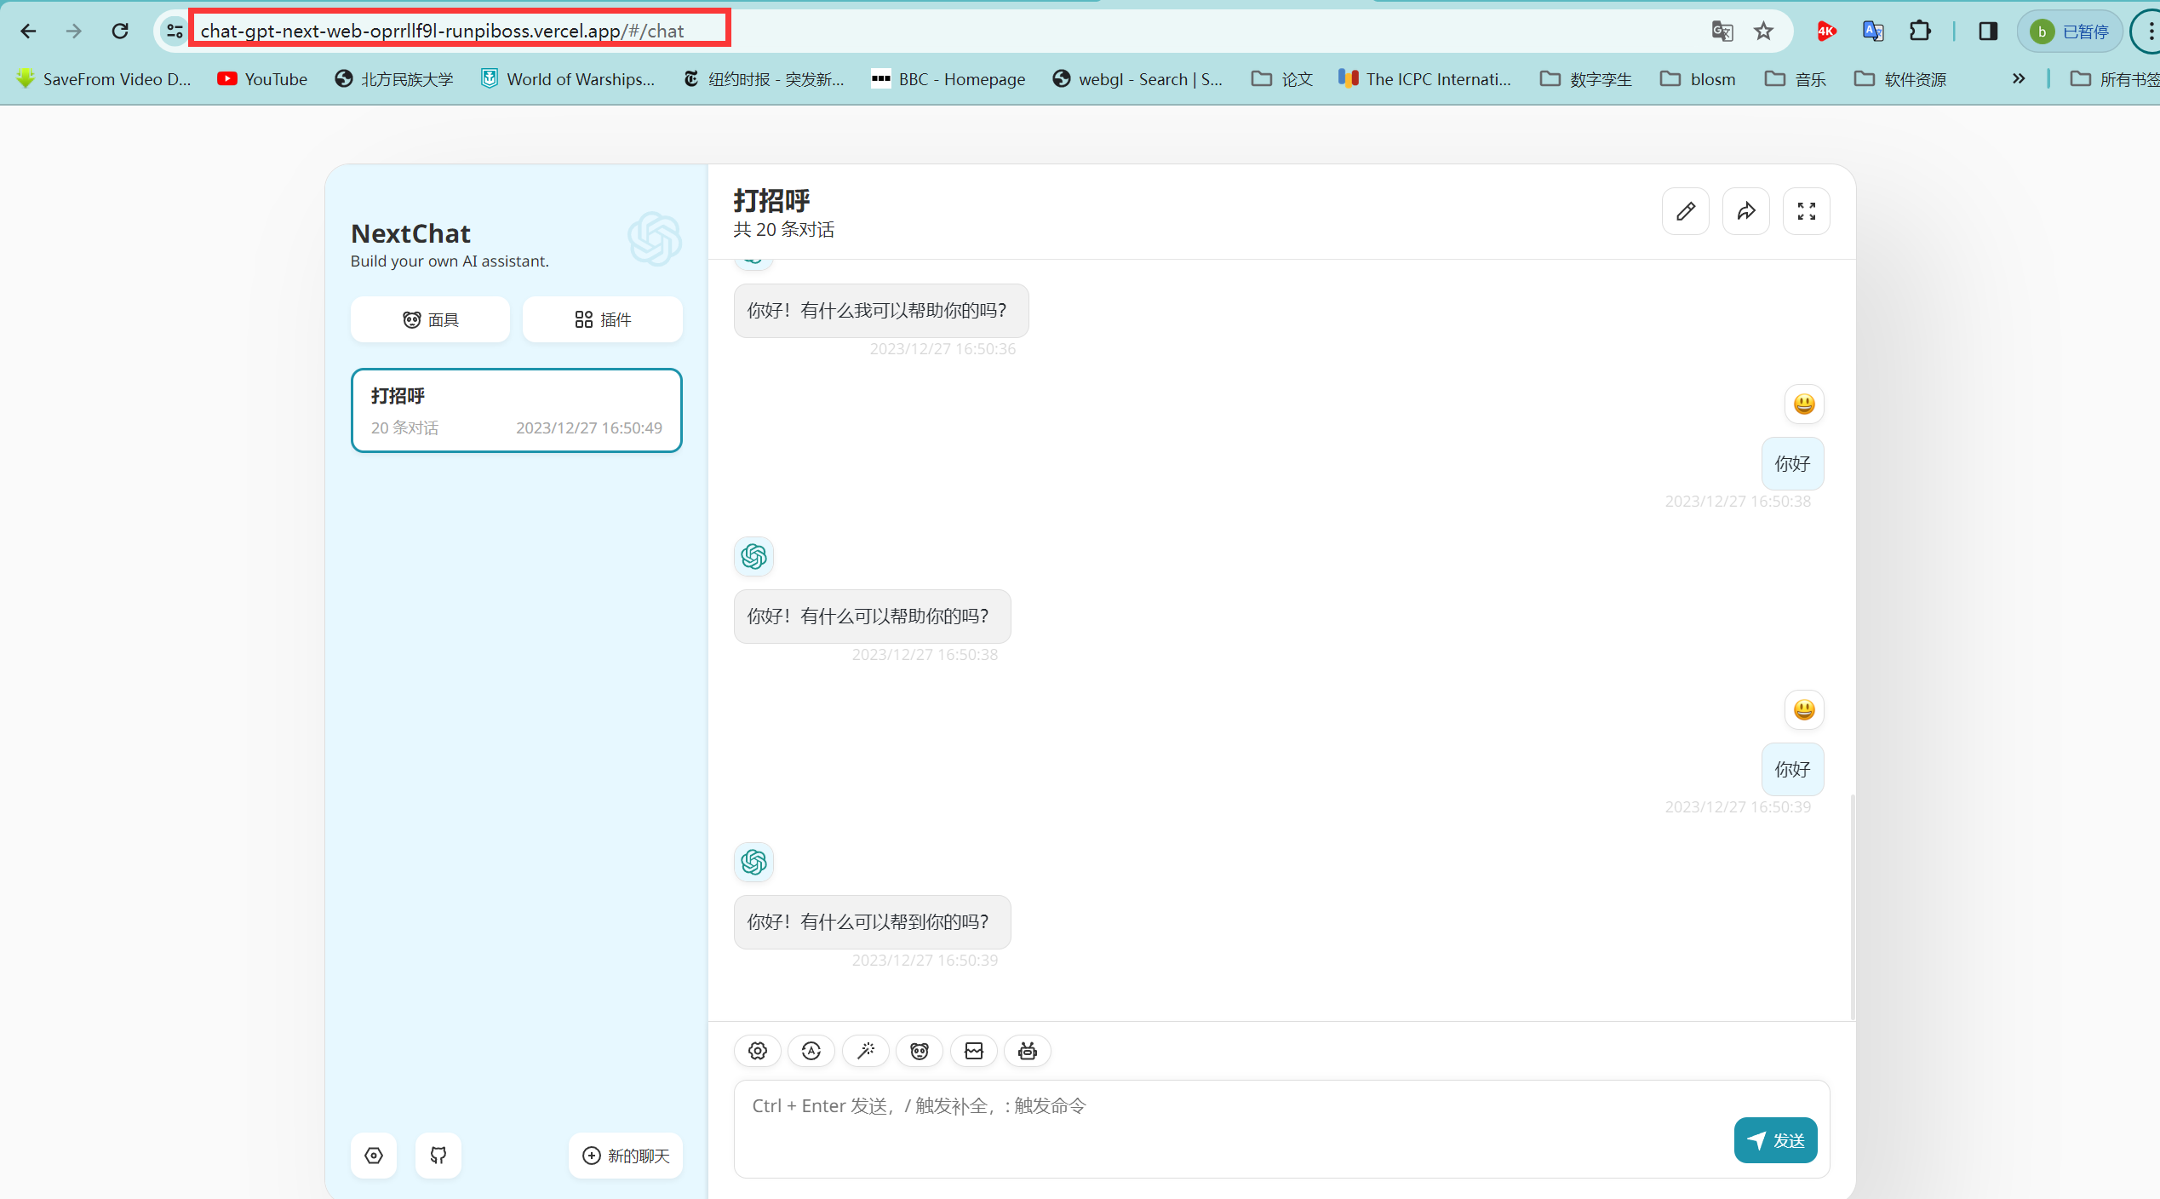Viewport: 2160px width, 1199px height.
Task: Open chat settings gear in message toolbar
Action: 757,1050
